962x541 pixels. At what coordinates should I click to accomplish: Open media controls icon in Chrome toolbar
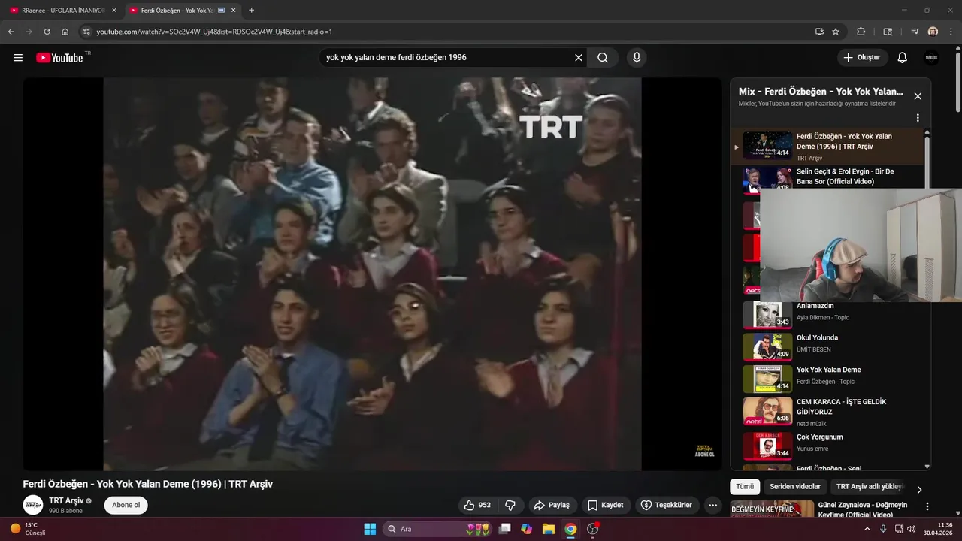(x=915, y=32)
